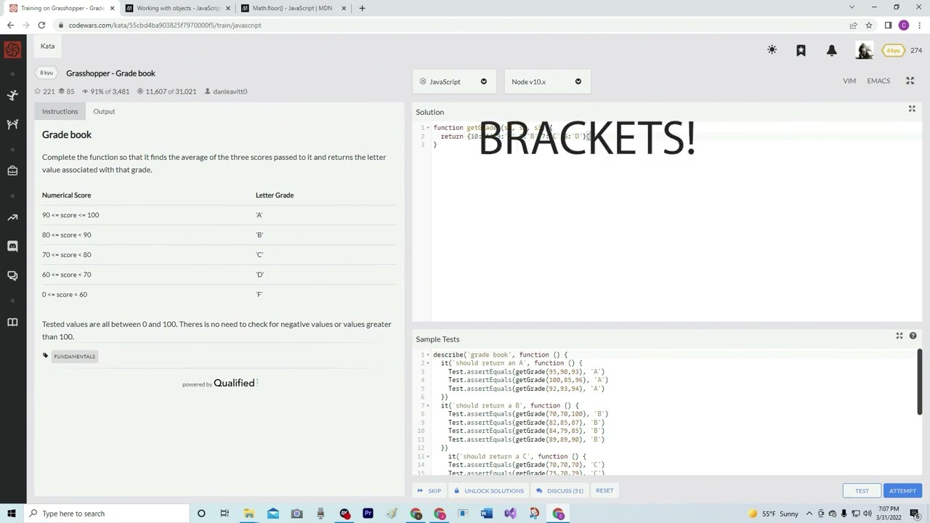Viewport: 930px width, 523px height.
Task: Click the Qualified powered-by link
Action: tap(235, 383)
